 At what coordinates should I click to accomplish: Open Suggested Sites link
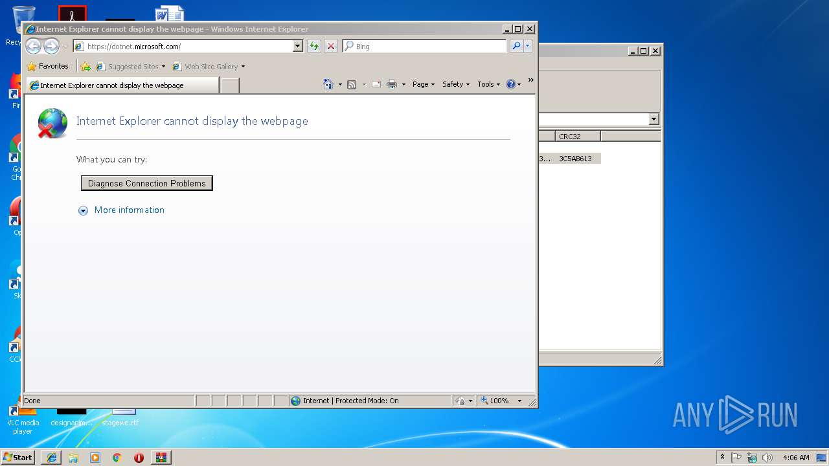point(130,66)
